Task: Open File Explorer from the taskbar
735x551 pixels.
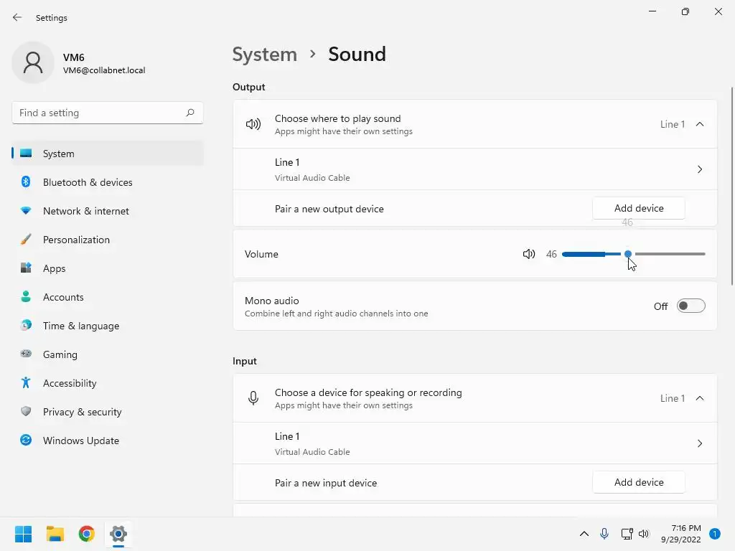Action: [55, 534]
